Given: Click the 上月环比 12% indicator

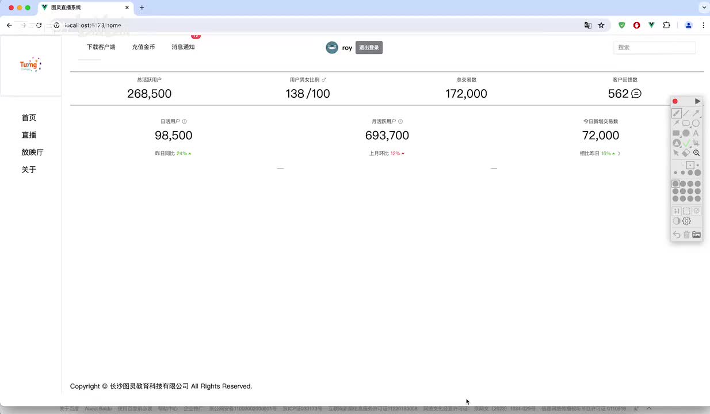Looking at the screenshot, I should click(x=387, y=154).
